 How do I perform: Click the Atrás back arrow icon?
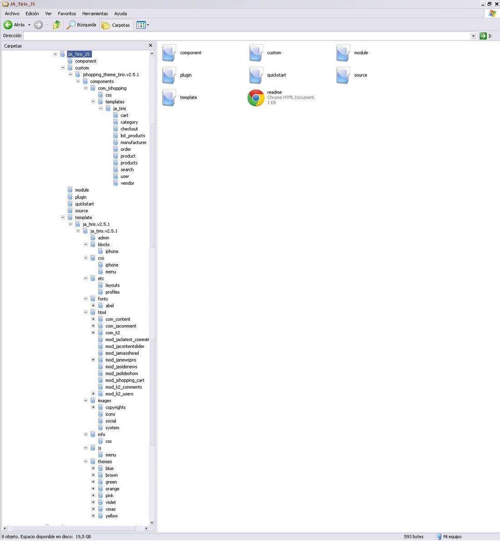tap(8, 25)
